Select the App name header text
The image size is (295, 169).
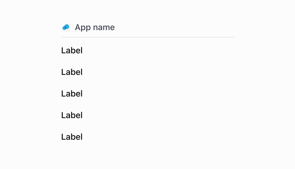95,28
